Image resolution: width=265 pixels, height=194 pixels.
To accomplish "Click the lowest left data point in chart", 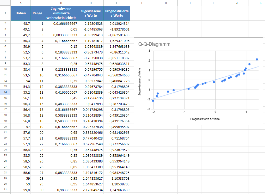I will pyautogui.click(x=153, y=101).
